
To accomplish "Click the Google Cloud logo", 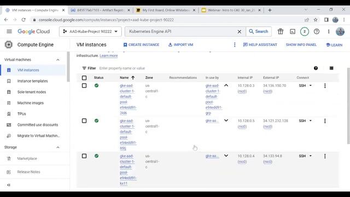I will click(34, 32).
